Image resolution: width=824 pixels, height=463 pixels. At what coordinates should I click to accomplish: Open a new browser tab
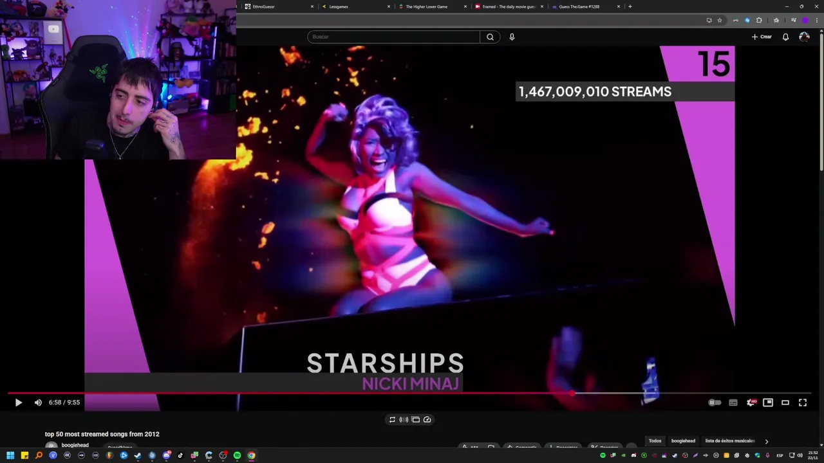630,6
